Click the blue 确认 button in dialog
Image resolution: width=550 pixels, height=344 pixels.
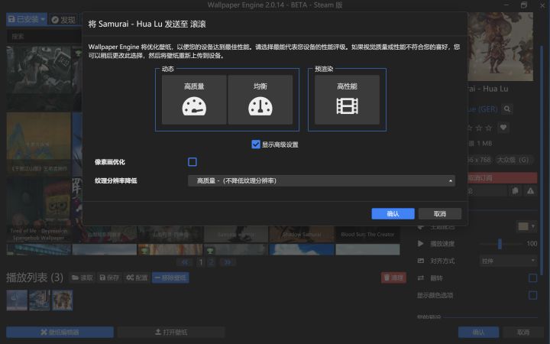click(393, 214)
